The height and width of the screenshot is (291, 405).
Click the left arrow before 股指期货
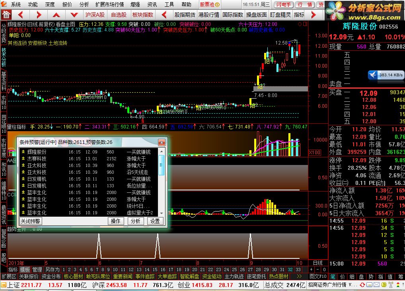(x=164, y=15)
